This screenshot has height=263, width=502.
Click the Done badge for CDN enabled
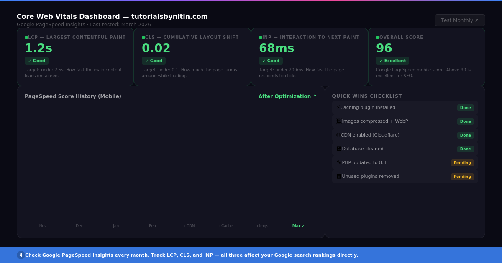pos(465,135)
